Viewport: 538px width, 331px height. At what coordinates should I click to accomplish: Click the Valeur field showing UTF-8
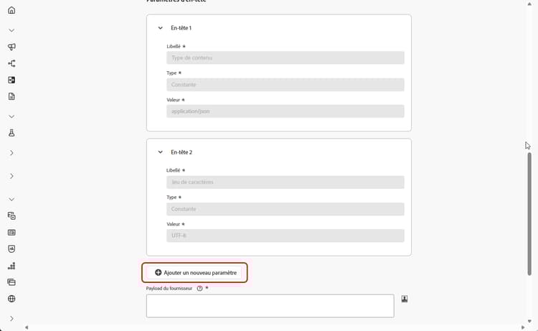[x=285, y=236]
